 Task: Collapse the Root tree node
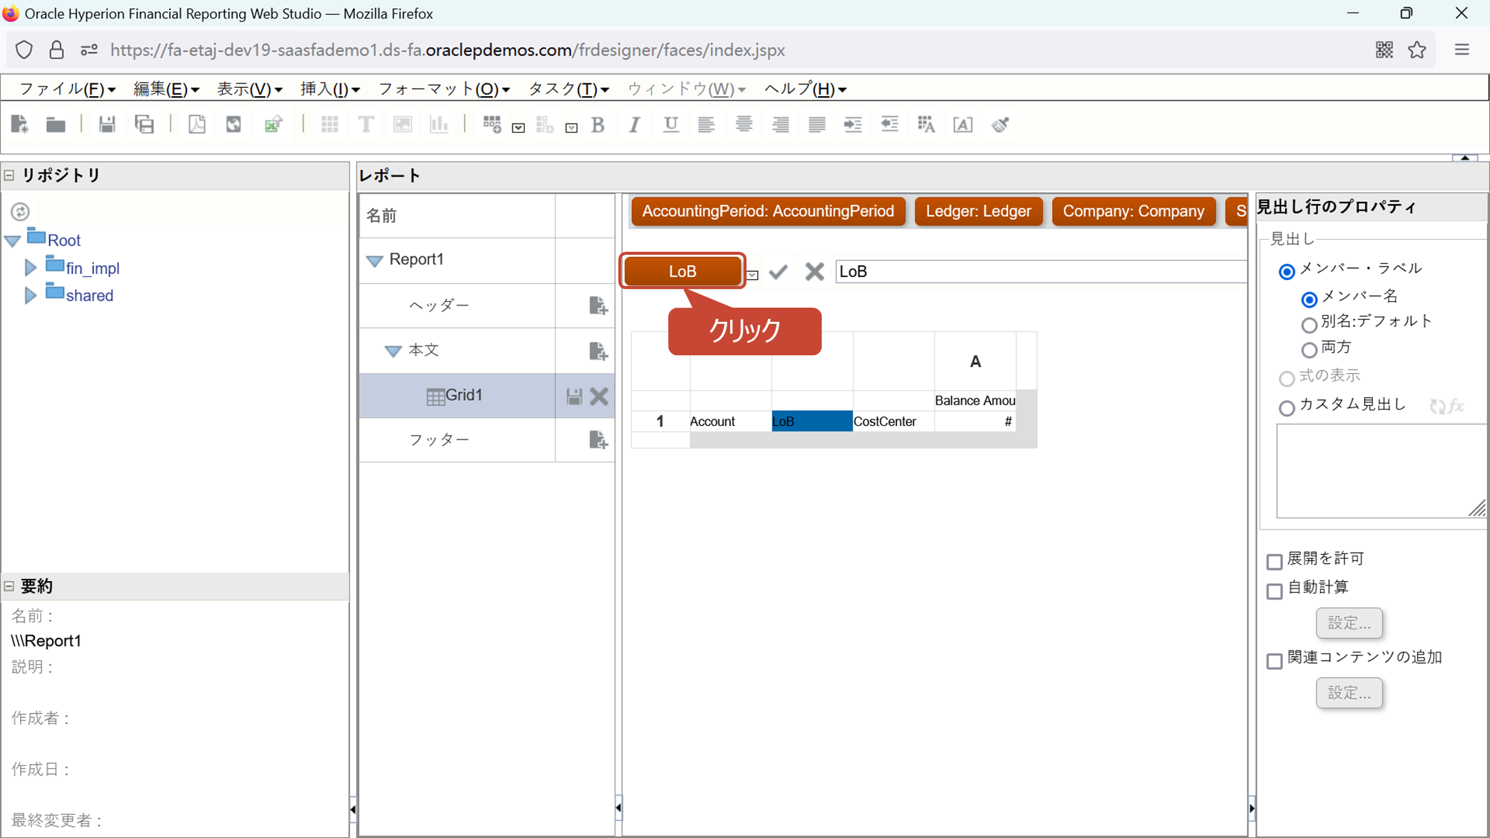point(13,241)
